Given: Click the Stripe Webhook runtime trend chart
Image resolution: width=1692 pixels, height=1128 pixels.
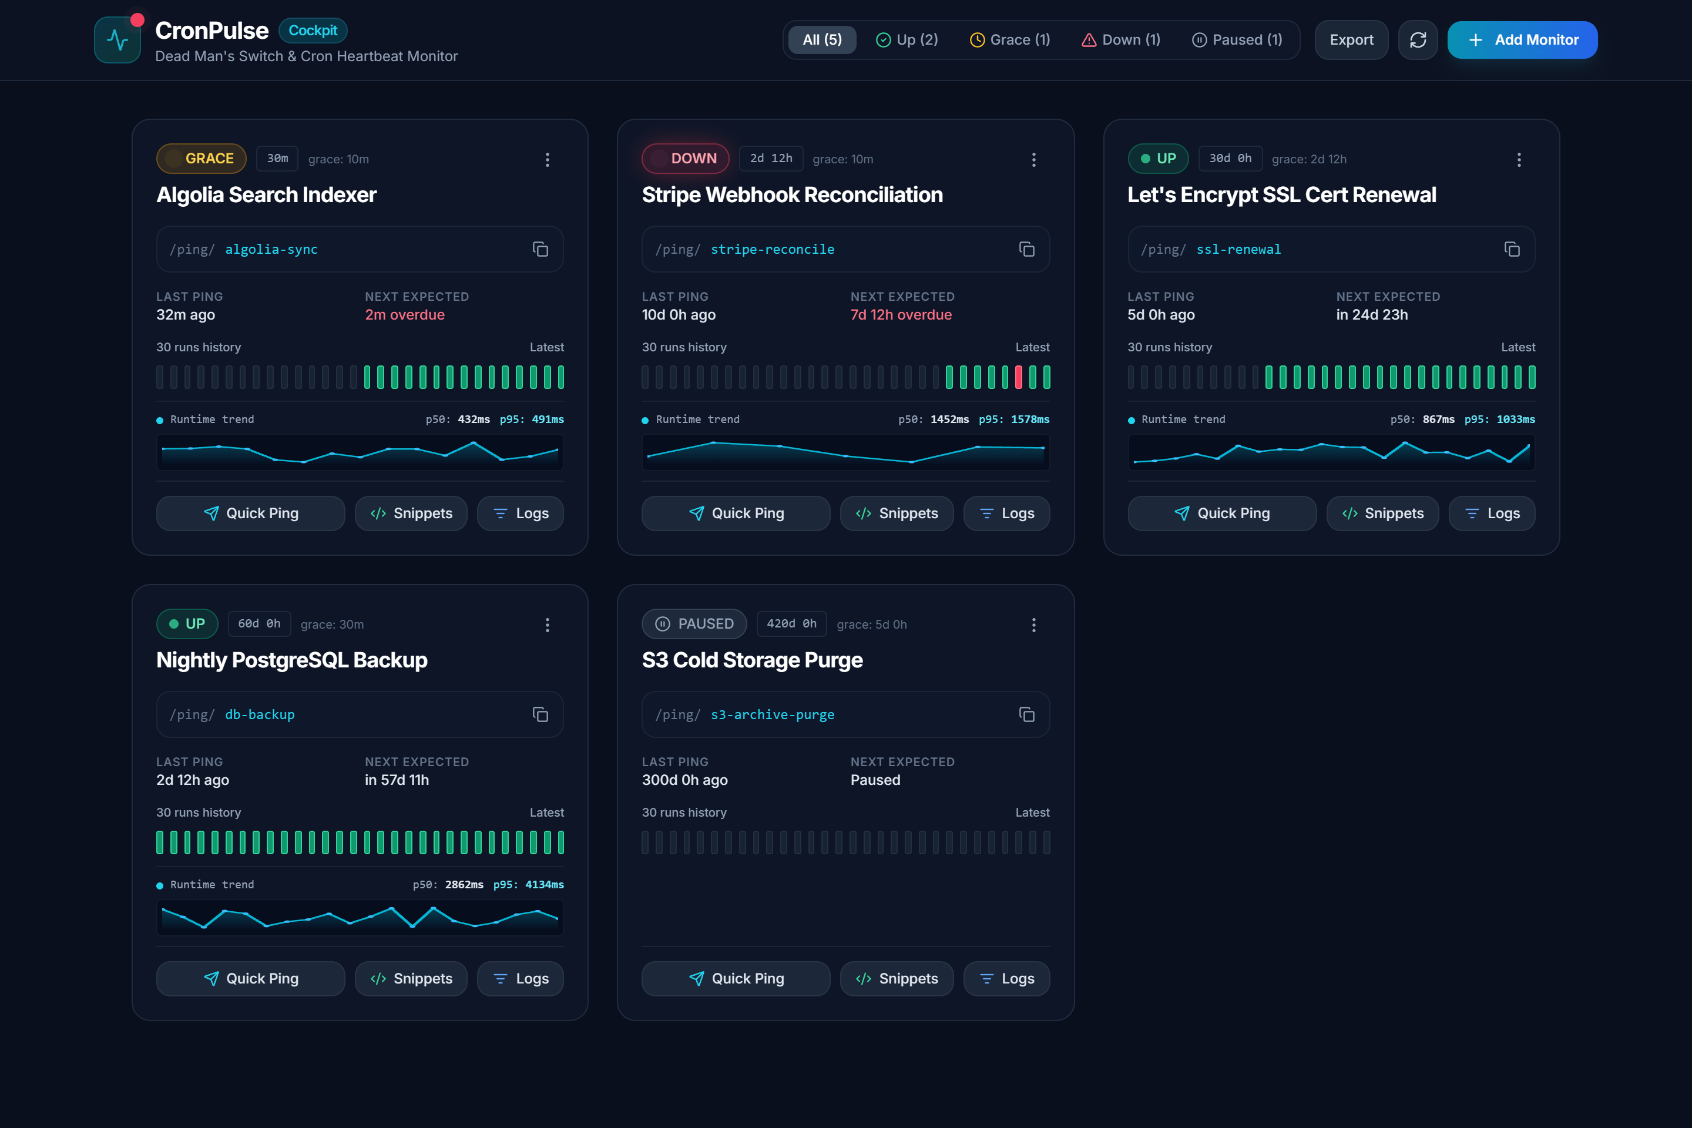Looking at the screenshot, I should [845, 452].
